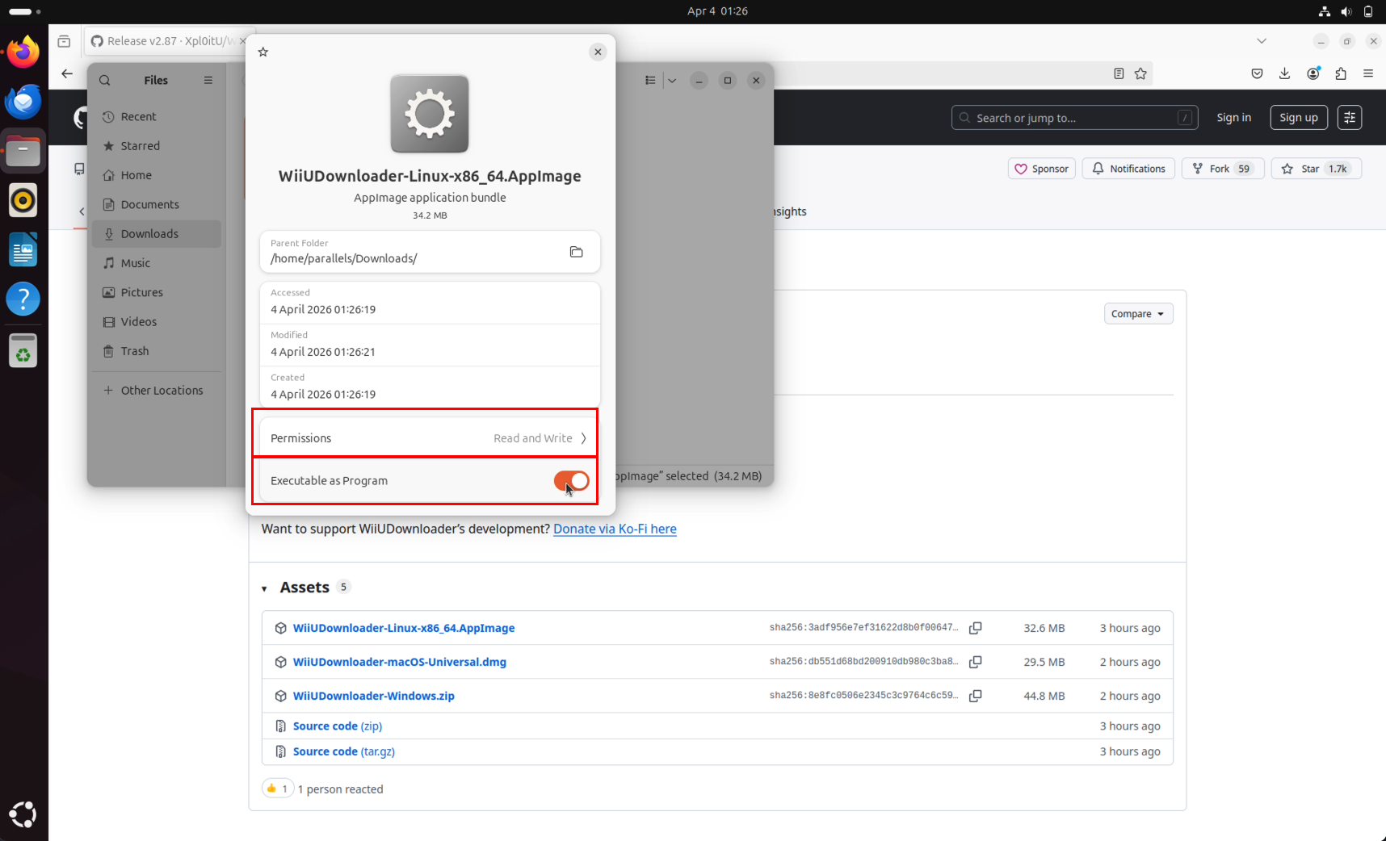This screenshot has width=1386, height=841.
Task: Open the parent folder from the properties dialog
Action: coord(577,252)
